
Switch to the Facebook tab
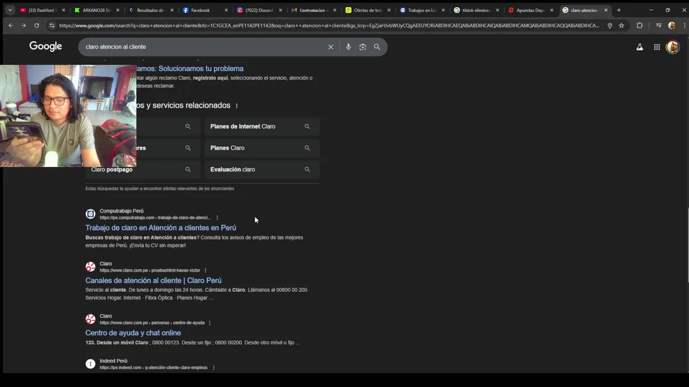coord(205,10)
